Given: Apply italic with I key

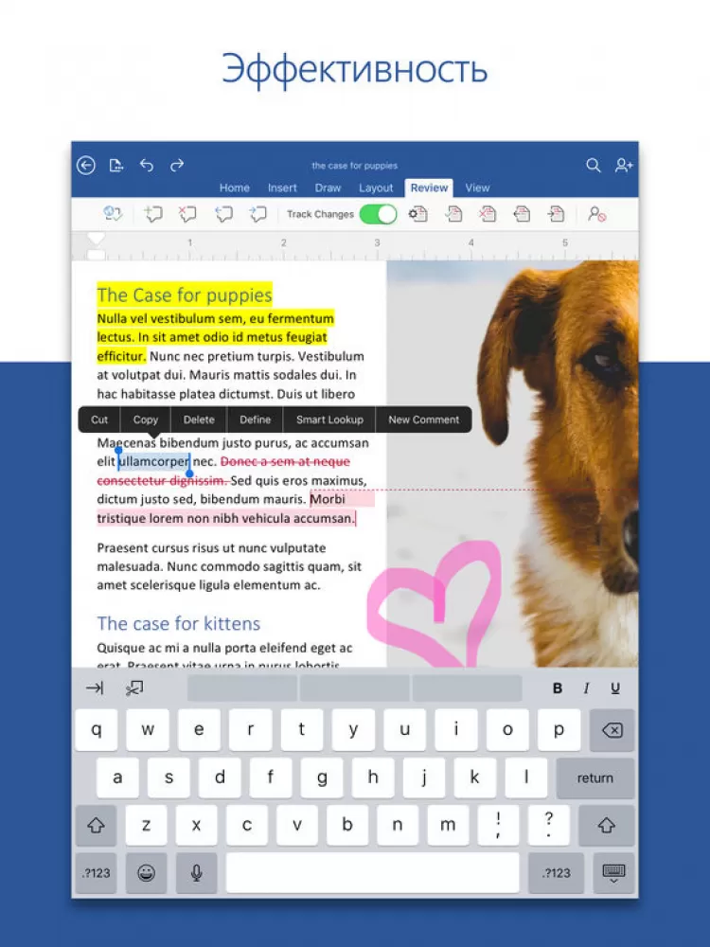Looking at the screenshot, I should tap(586, 688).
